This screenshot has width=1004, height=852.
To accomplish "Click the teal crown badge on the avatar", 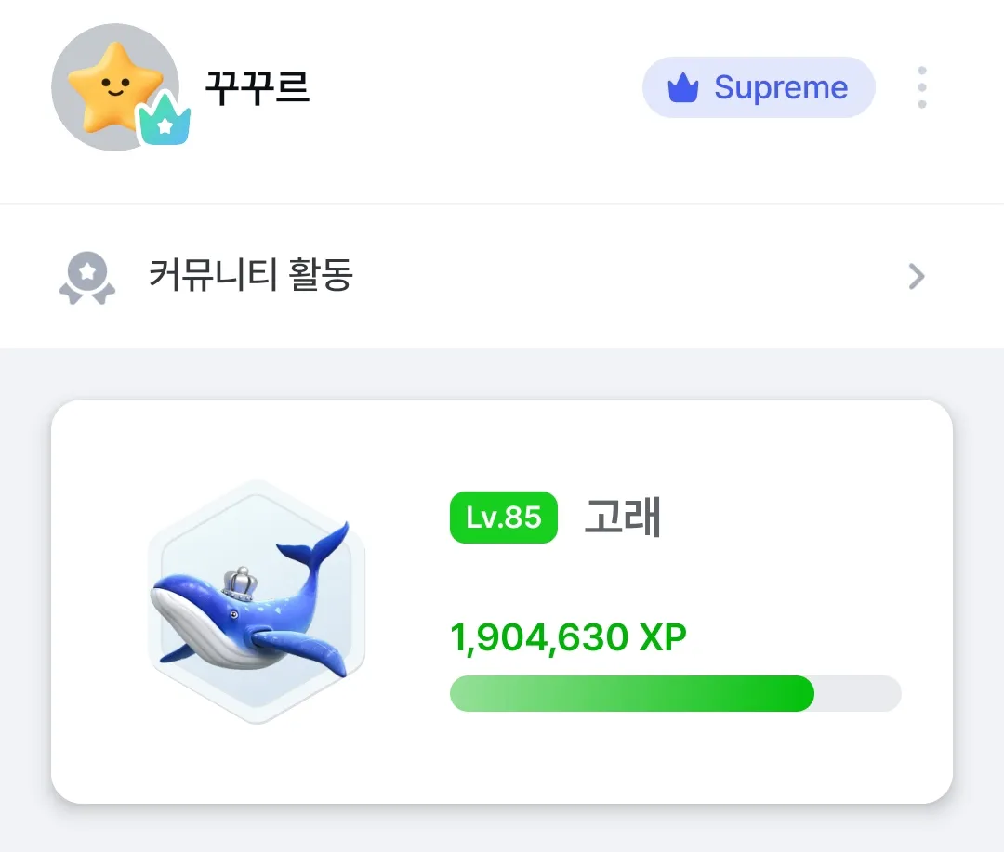I will click(165, 121).
